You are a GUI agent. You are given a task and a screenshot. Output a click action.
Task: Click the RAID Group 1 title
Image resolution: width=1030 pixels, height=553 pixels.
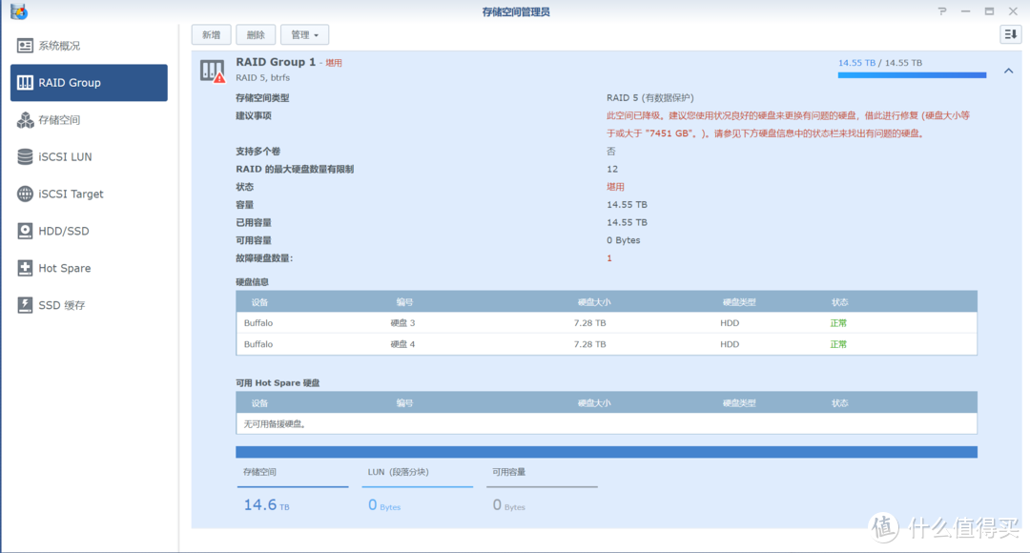(276, 62)
